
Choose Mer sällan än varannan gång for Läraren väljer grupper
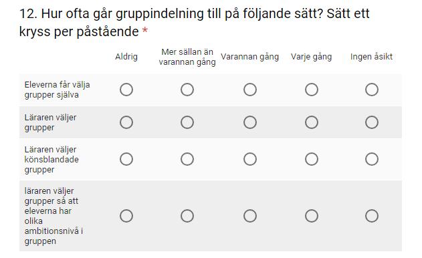187,122
